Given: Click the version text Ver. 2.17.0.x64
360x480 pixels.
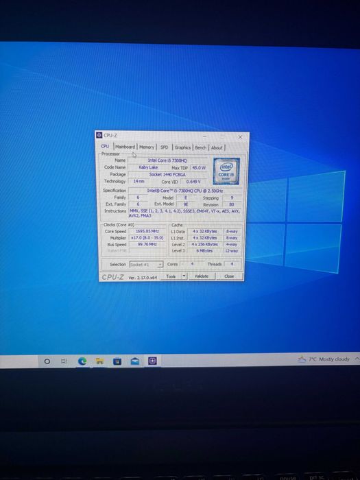Looking at the screenshot, I should (x=143, y=277).
